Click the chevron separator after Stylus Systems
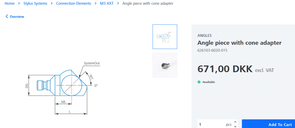This screenshot has height=128, width=295. [x=52, y=4]
